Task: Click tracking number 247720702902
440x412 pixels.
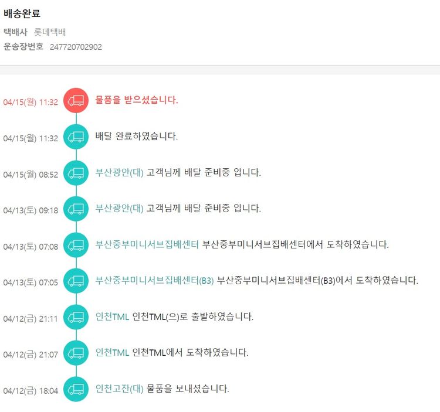Action: (x=76, y=47)
